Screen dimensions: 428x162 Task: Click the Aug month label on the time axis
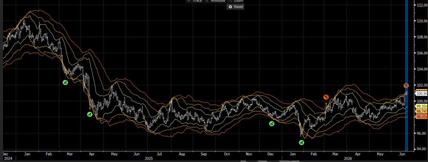click(182, 154)
